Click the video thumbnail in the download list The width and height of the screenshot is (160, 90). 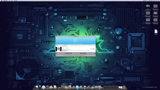coord(58,49)
